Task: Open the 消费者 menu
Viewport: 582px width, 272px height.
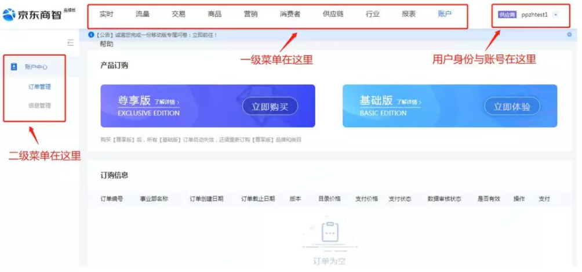Action: click(x=290, y=14)
